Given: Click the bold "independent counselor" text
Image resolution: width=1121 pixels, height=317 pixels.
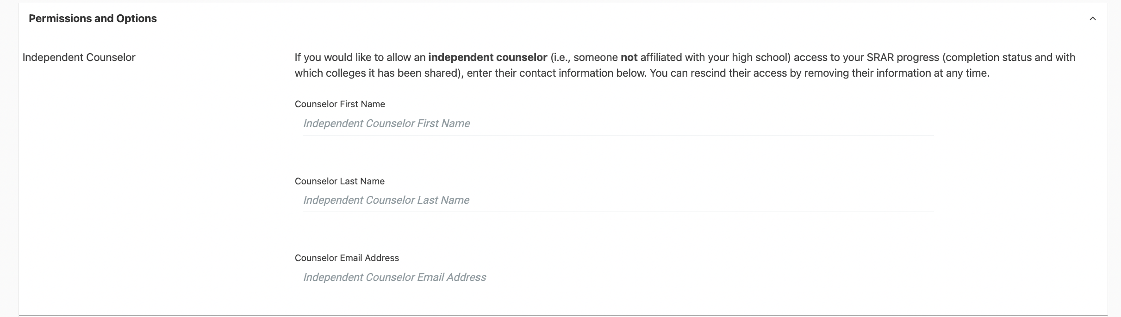Looking at the screenshot, I should pyautogui.click(x=487, y=57).
